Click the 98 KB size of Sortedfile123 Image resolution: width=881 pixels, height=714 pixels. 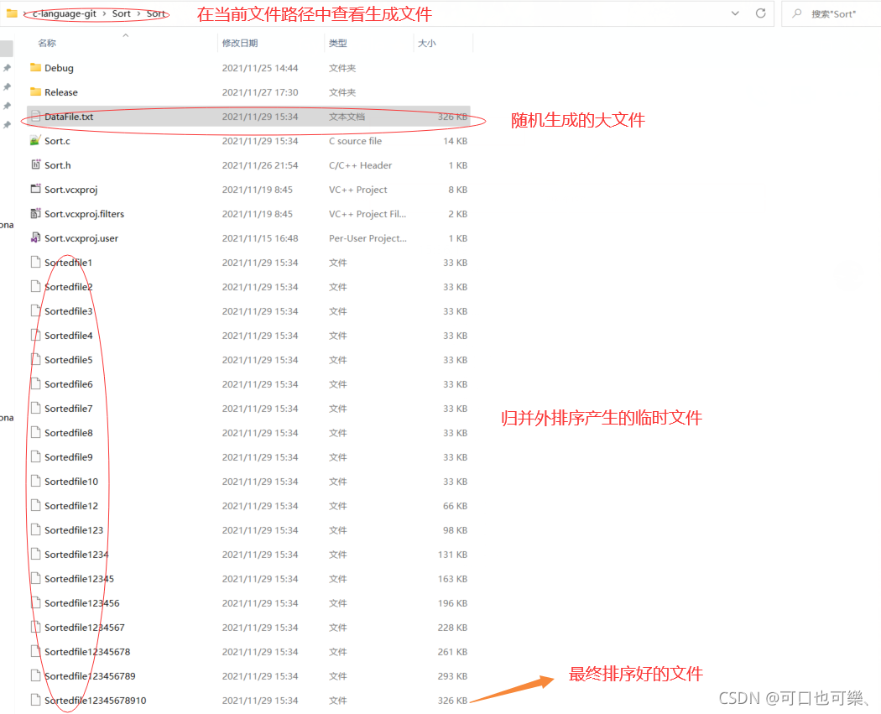click(x=455, y=529)
